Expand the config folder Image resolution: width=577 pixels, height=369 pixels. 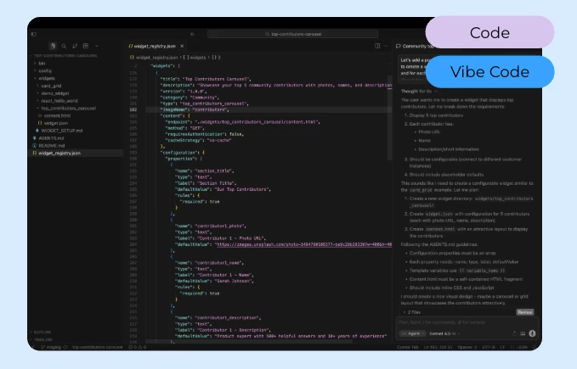(45, 71)
